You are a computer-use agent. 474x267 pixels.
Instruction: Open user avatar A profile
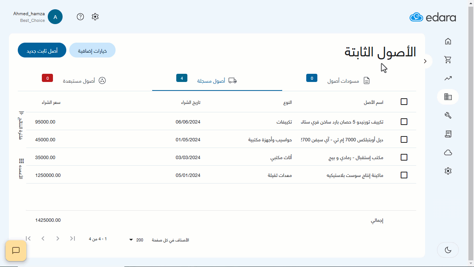point(55,17)
